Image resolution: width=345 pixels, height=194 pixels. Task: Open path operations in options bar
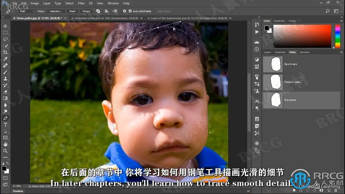98,11
